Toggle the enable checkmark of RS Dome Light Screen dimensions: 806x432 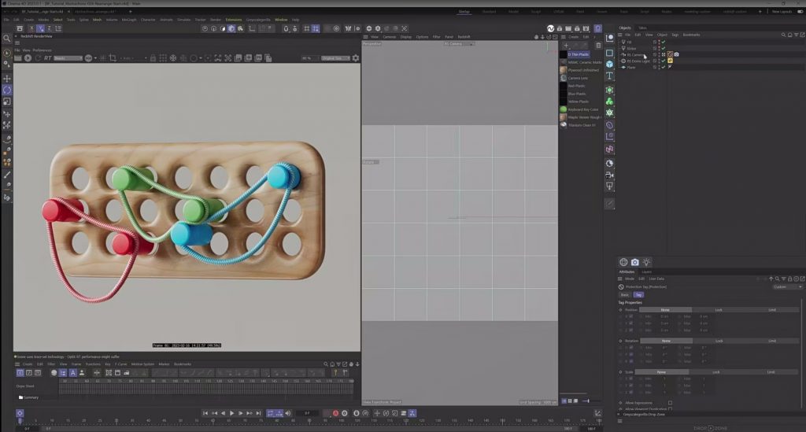point(663,61)
